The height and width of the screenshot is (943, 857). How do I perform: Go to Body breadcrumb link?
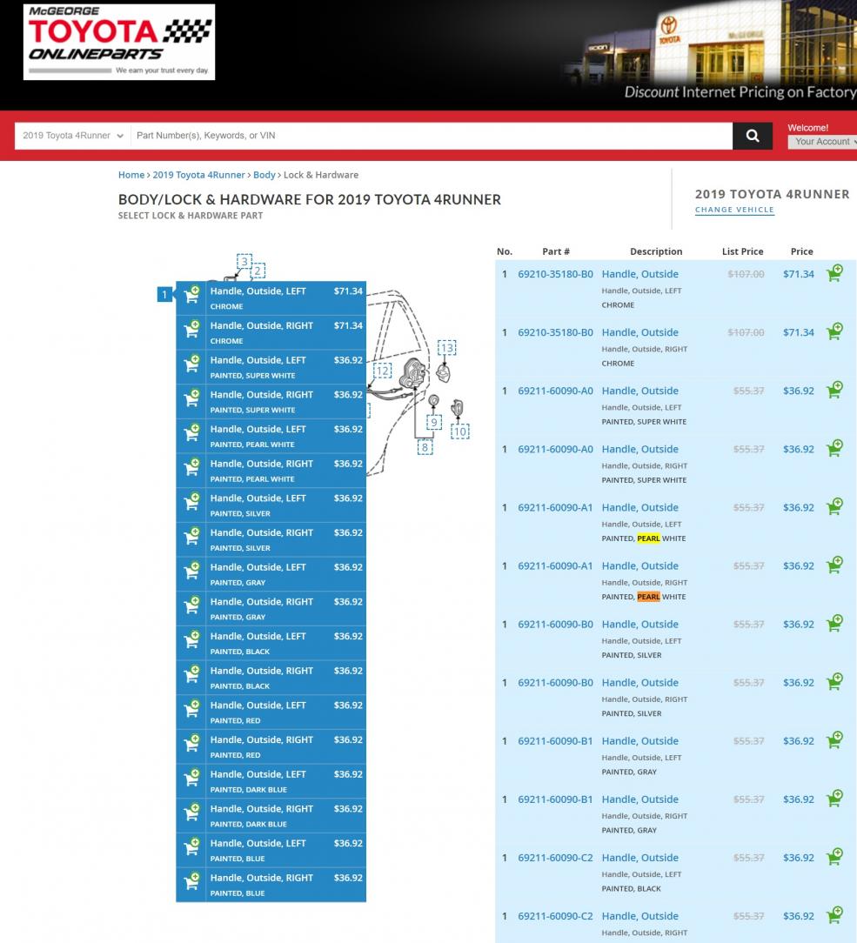[264, 175]
